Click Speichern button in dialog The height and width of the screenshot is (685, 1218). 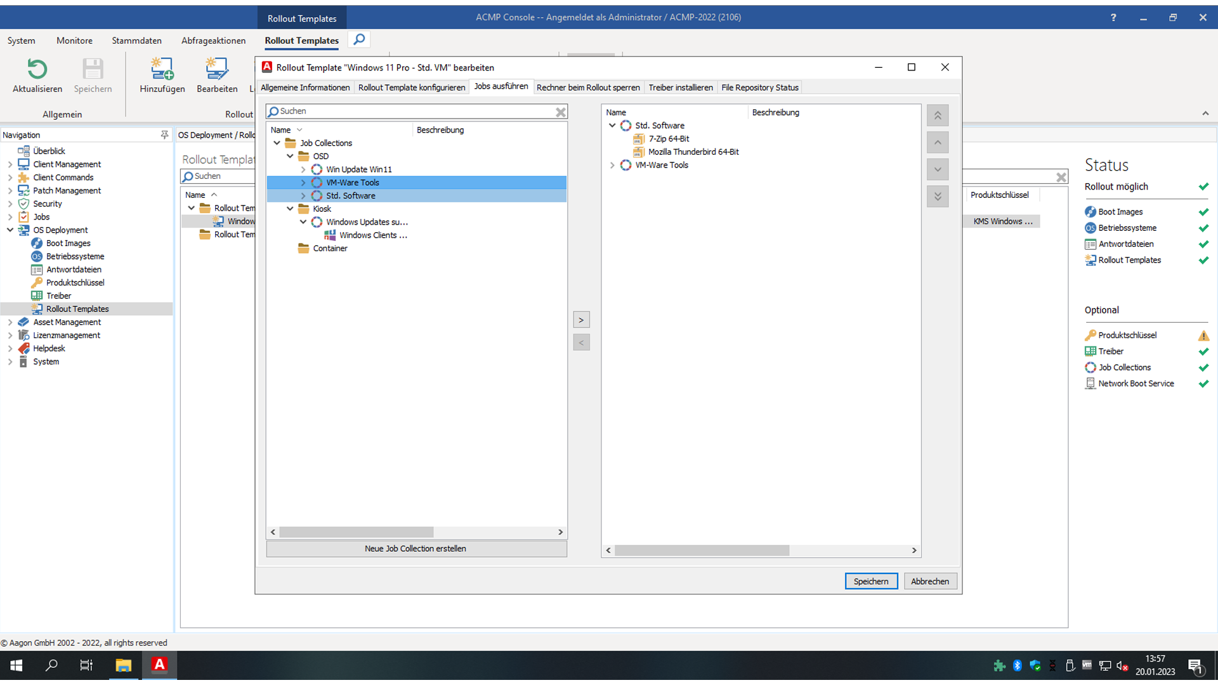point(871,581)
